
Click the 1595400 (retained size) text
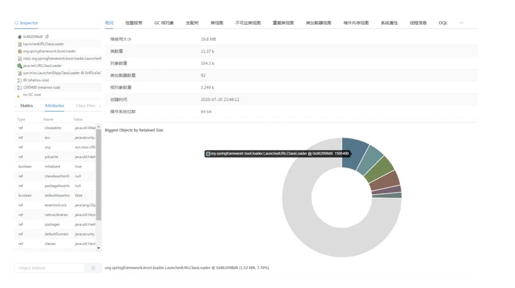pyautogui.click(x=41, y=88)
